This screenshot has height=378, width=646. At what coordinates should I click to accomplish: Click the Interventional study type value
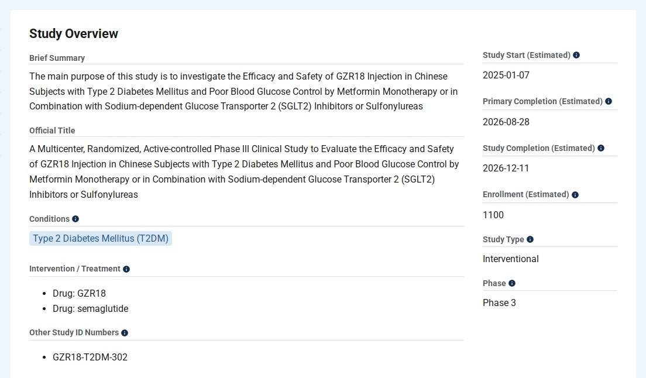(511, 259)
